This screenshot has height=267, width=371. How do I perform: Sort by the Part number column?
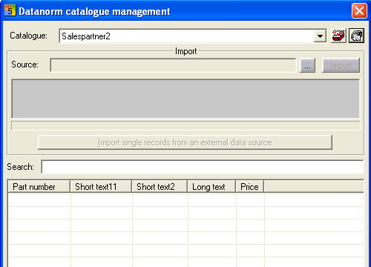[39, 187]
